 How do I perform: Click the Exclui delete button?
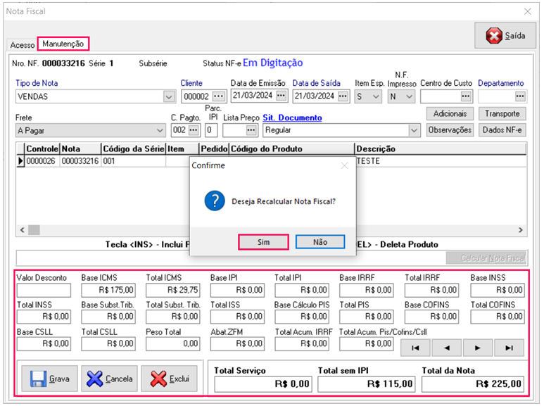coord(170,379)
